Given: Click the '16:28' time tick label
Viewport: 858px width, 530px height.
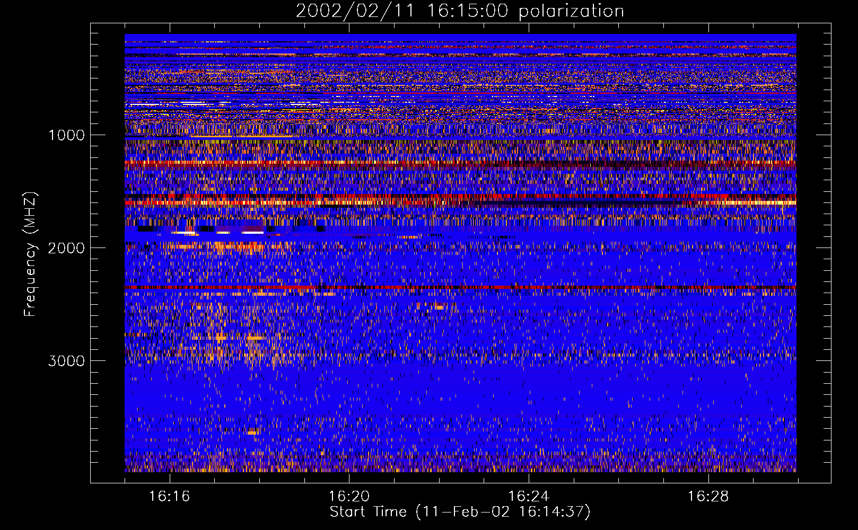Looking at the screenshot, I should point(708,497).
